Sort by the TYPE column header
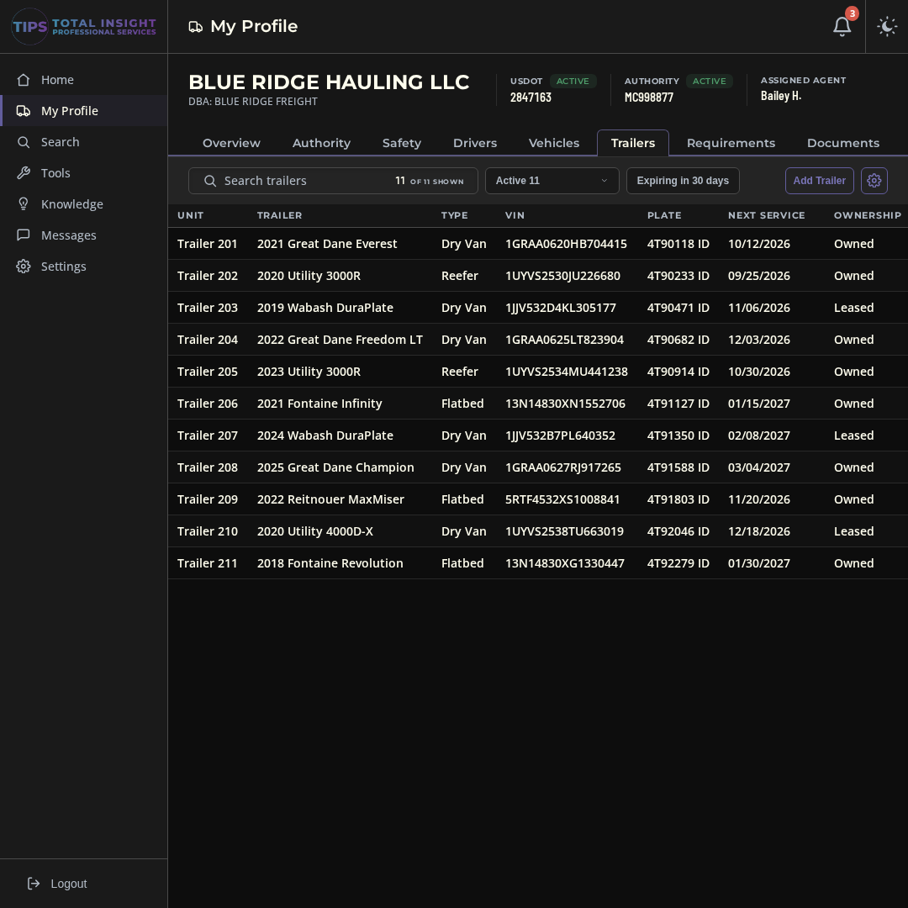 click(455, 215)
